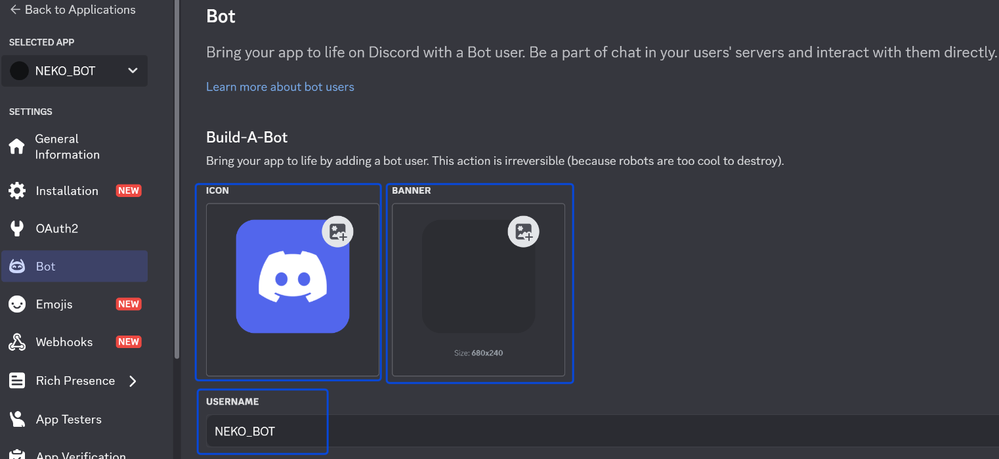Upload a new bot icon image

(x=337, y=231)
